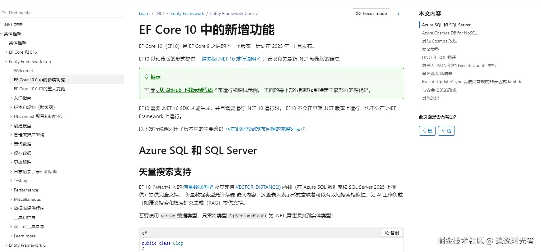Expand the 入门指南 node
Image resolution: width=541 pixels, height=252 pixels.
(11, 98)
